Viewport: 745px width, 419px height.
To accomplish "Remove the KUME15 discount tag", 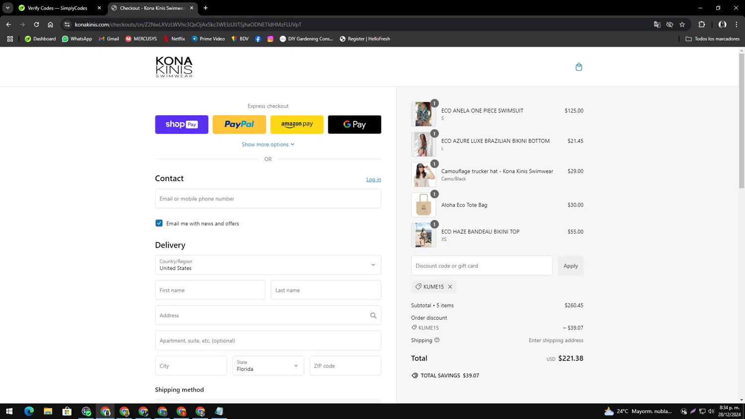I will pos(450,287).
